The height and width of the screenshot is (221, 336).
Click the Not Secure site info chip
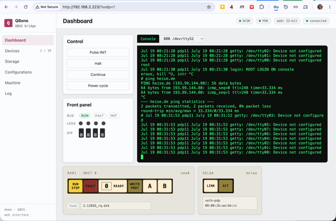(x=47, y=7)
